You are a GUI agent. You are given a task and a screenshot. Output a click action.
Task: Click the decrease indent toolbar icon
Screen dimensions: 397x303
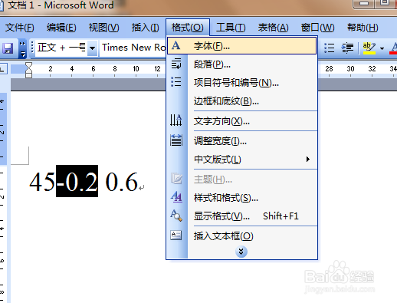[347, 48]
